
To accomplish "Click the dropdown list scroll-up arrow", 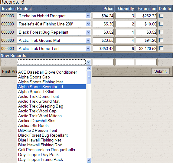I will [x=89, y=68].
